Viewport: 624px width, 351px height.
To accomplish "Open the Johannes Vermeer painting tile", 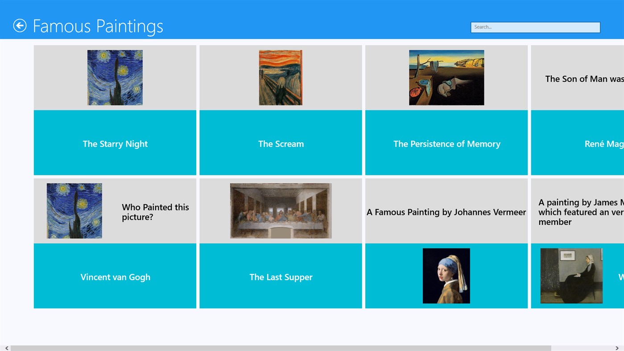I will [x=446, y=212].
